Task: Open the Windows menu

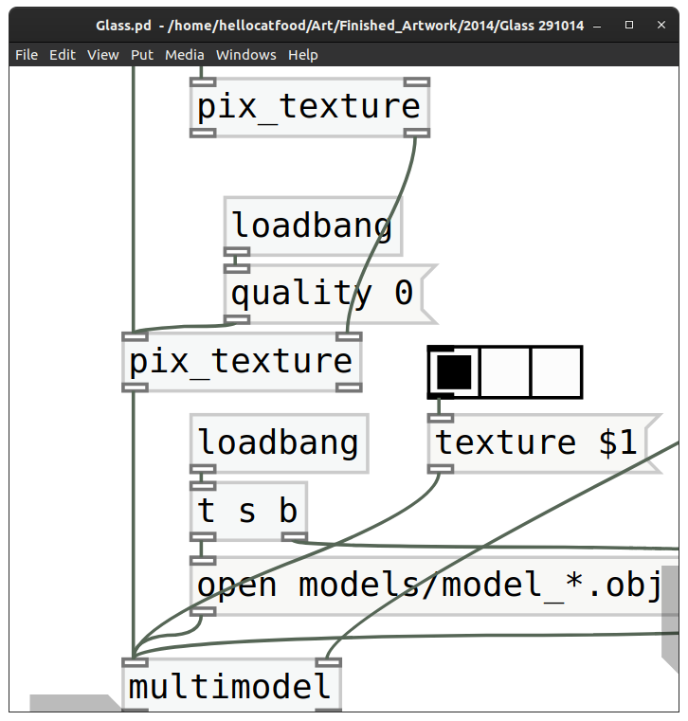Action: click(x=246, y=55)
